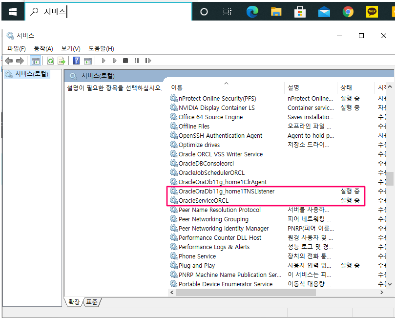
Task: Select the Phone Service row
Action: click(197, 256)
